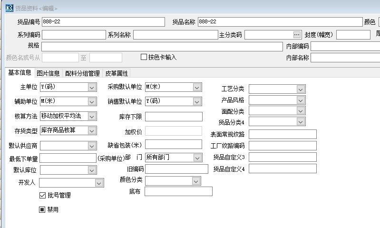Open the 默认库位 dropdown
The image size is (380, 228).
pyautogui.click(x=92, y=170)
